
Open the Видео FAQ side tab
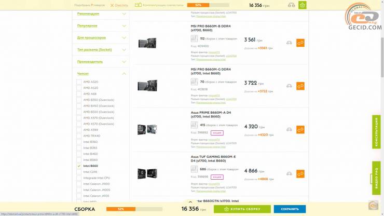point(376,178)
